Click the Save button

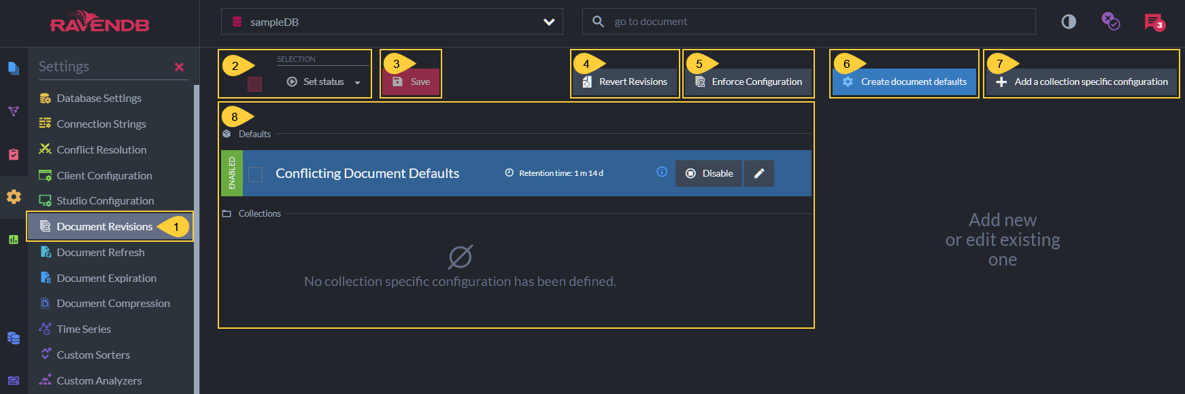tap(411, 82)
